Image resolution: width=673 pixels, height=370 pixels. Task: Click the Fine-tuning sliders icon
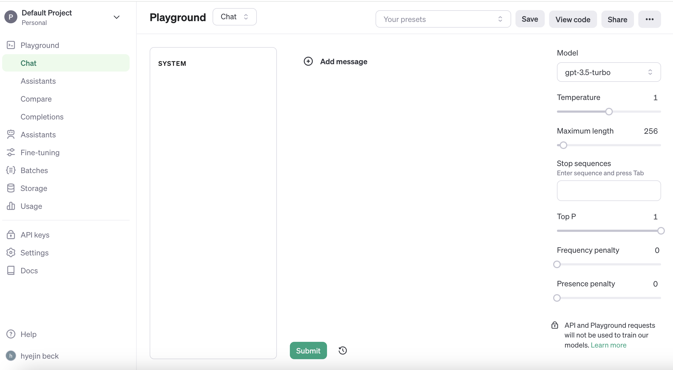coord(11,152)
